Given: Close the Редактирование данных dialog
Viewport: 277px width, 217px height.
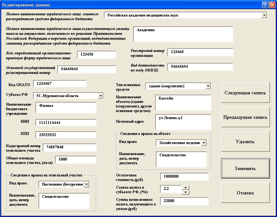Looking at the screenshot, I should click(272, 5).
